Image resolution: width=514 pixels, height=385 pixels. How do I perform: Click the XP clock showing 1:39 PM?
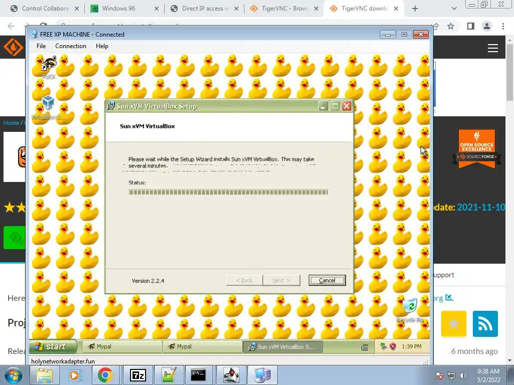tap(412, 346)
